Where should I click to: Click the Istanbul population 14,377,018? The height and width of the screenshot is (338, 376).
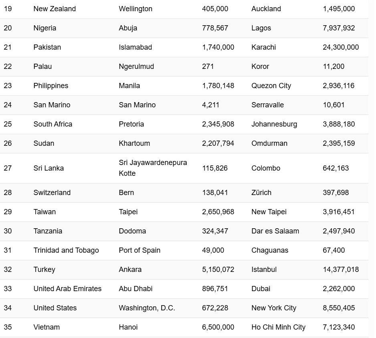coord(341,270)
